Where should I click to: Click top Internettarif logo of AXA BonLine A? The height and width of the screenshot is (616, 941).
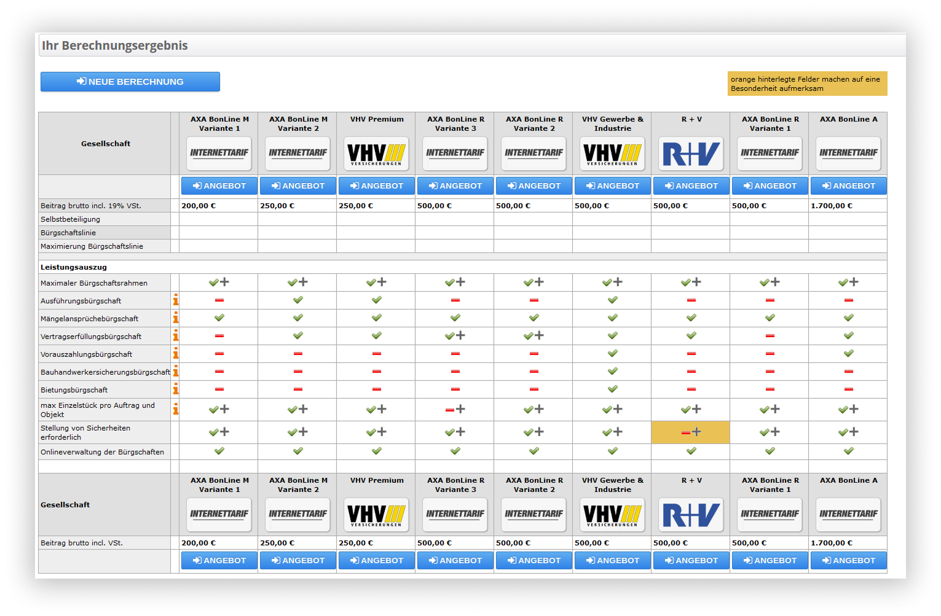(849, 154)
